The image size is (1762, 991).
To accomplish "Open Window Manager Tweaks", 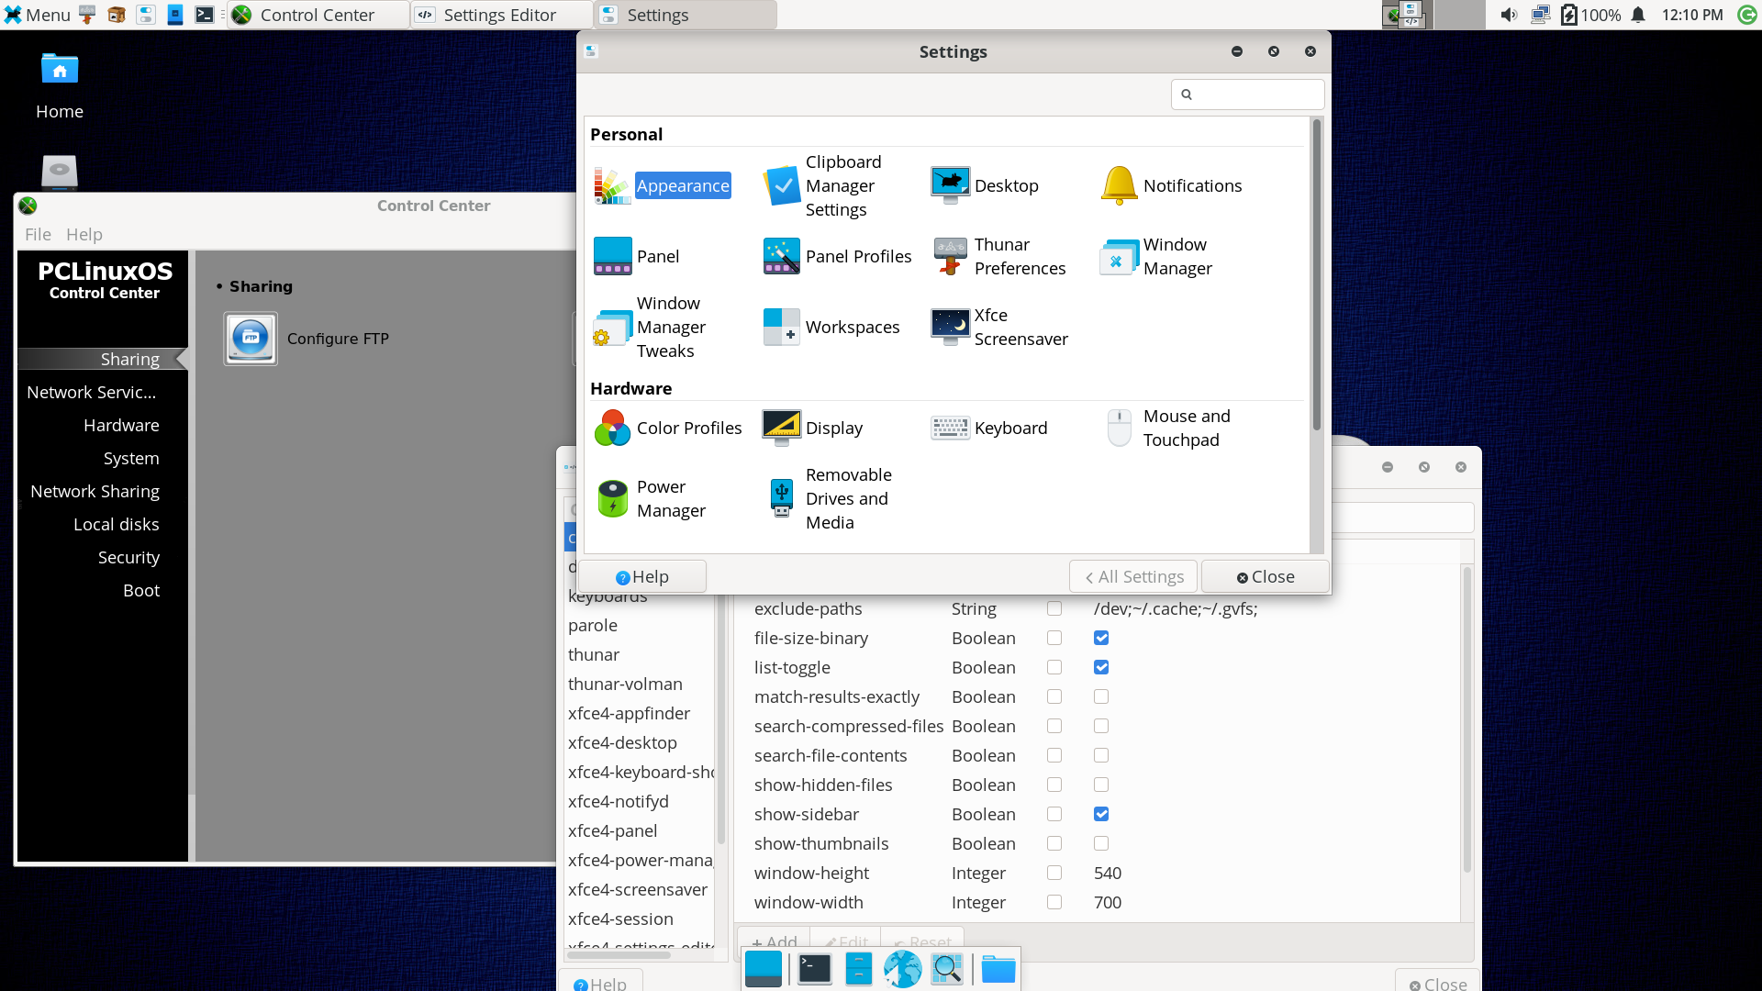I will pos(651,328).
